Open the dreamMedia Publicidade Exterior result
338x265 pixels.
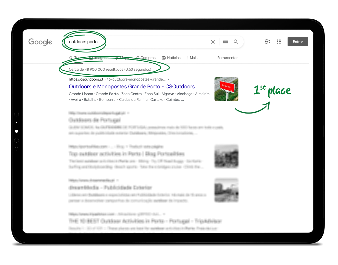(x=110, y=188)
